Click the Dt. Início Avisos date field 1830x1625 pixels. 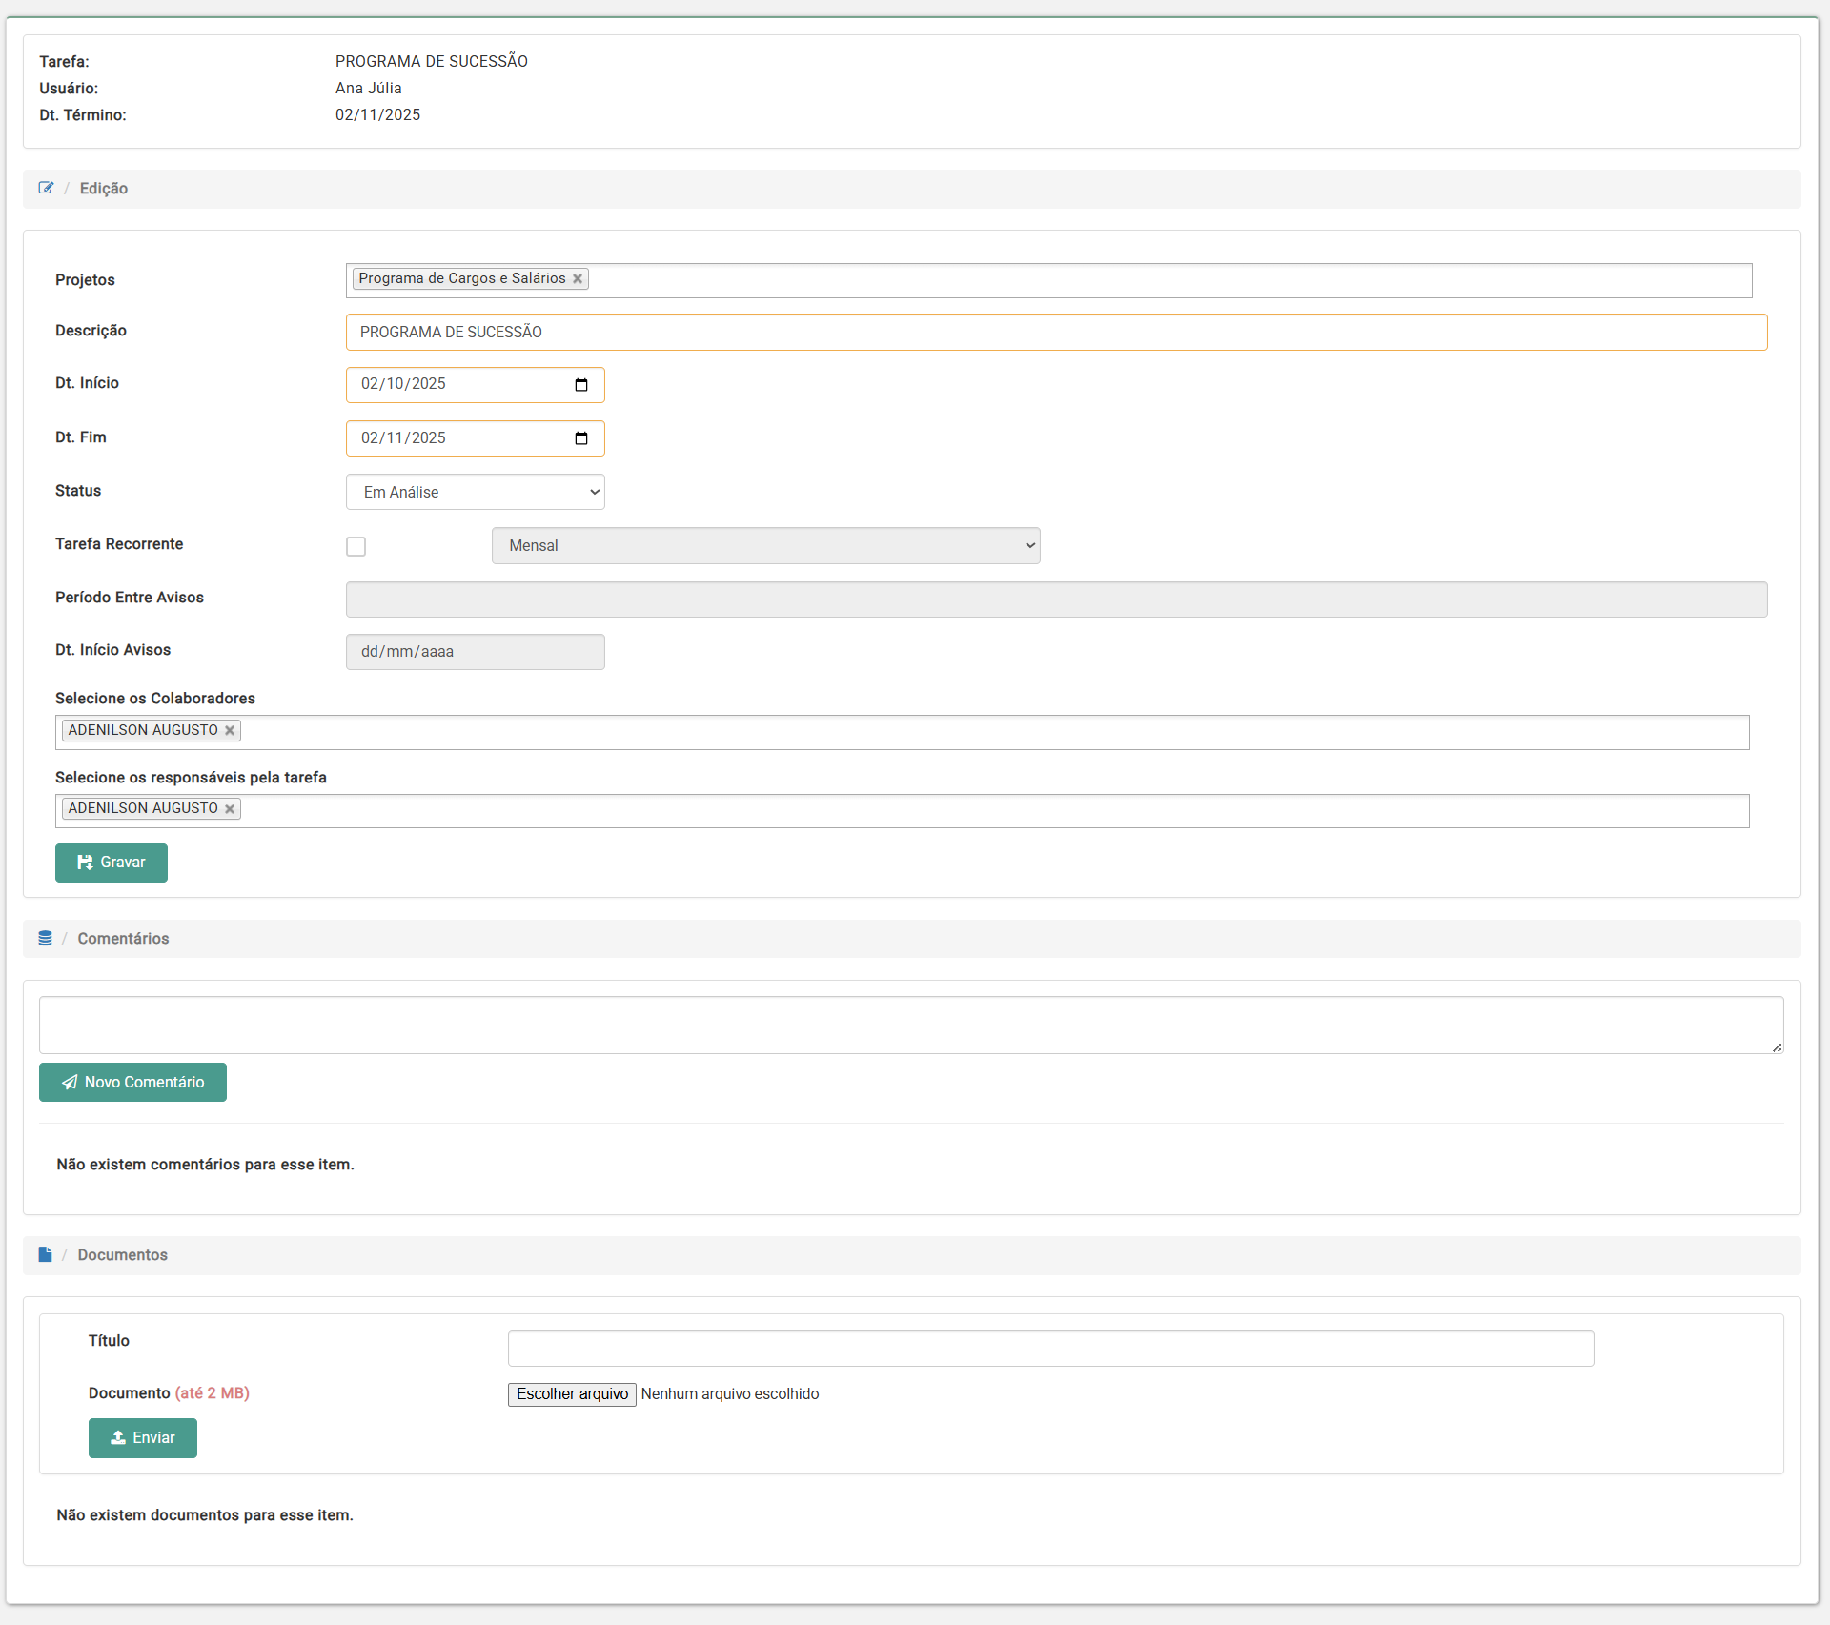point(475,652)
